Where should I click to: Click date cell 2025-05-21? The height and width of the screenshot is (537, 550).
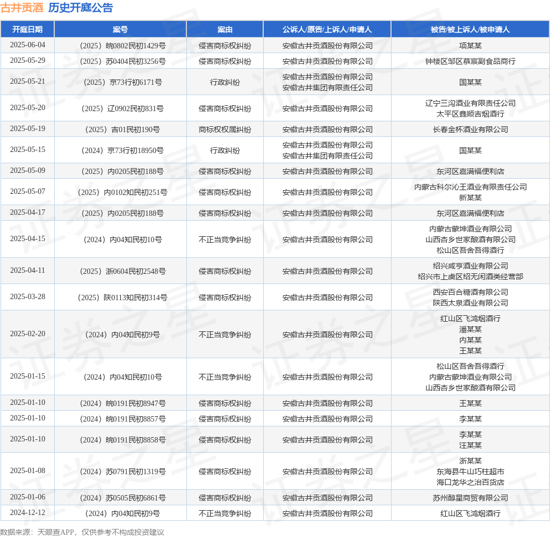tap(27, 82)
